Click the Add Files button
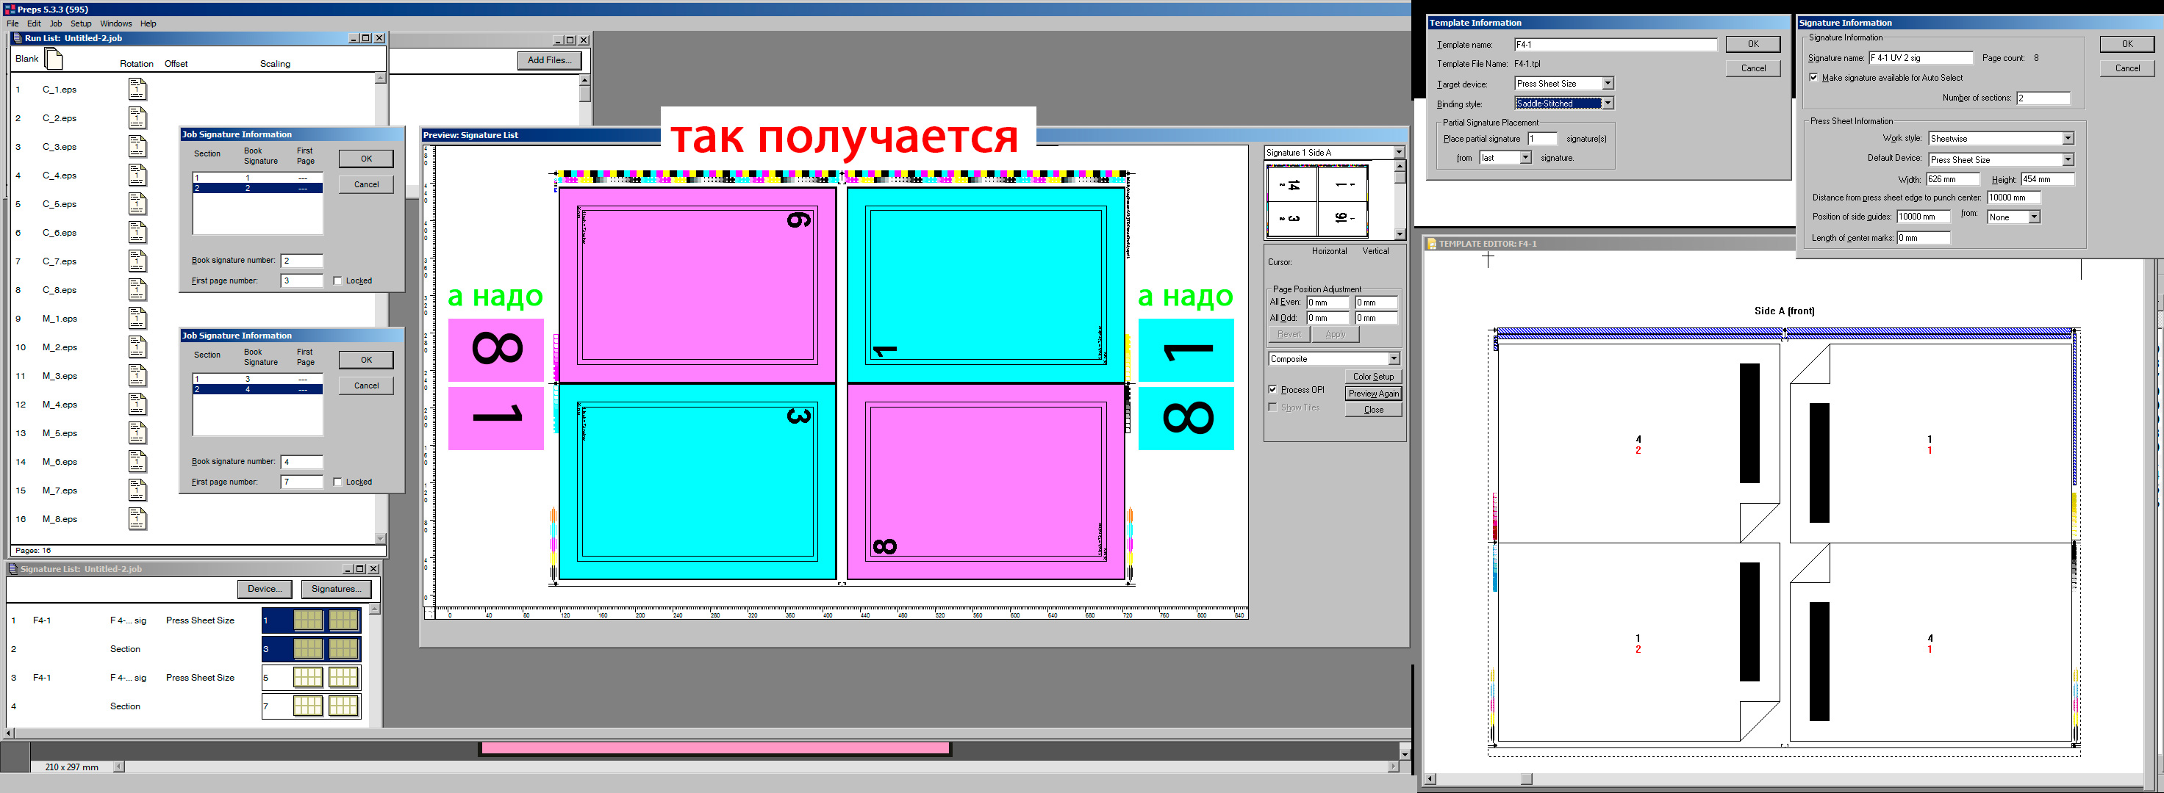The height and width of the screenshot is (793, 2164). pos(548,59)
